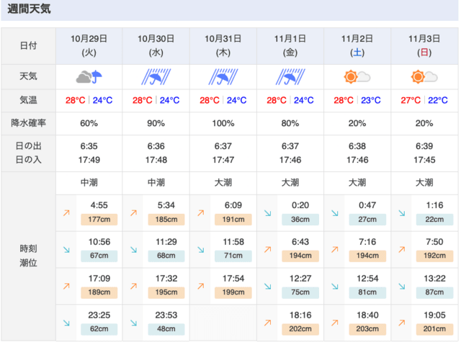
Task: Click the falling tide arrow beside 23:25
Action: coord(66,323)
